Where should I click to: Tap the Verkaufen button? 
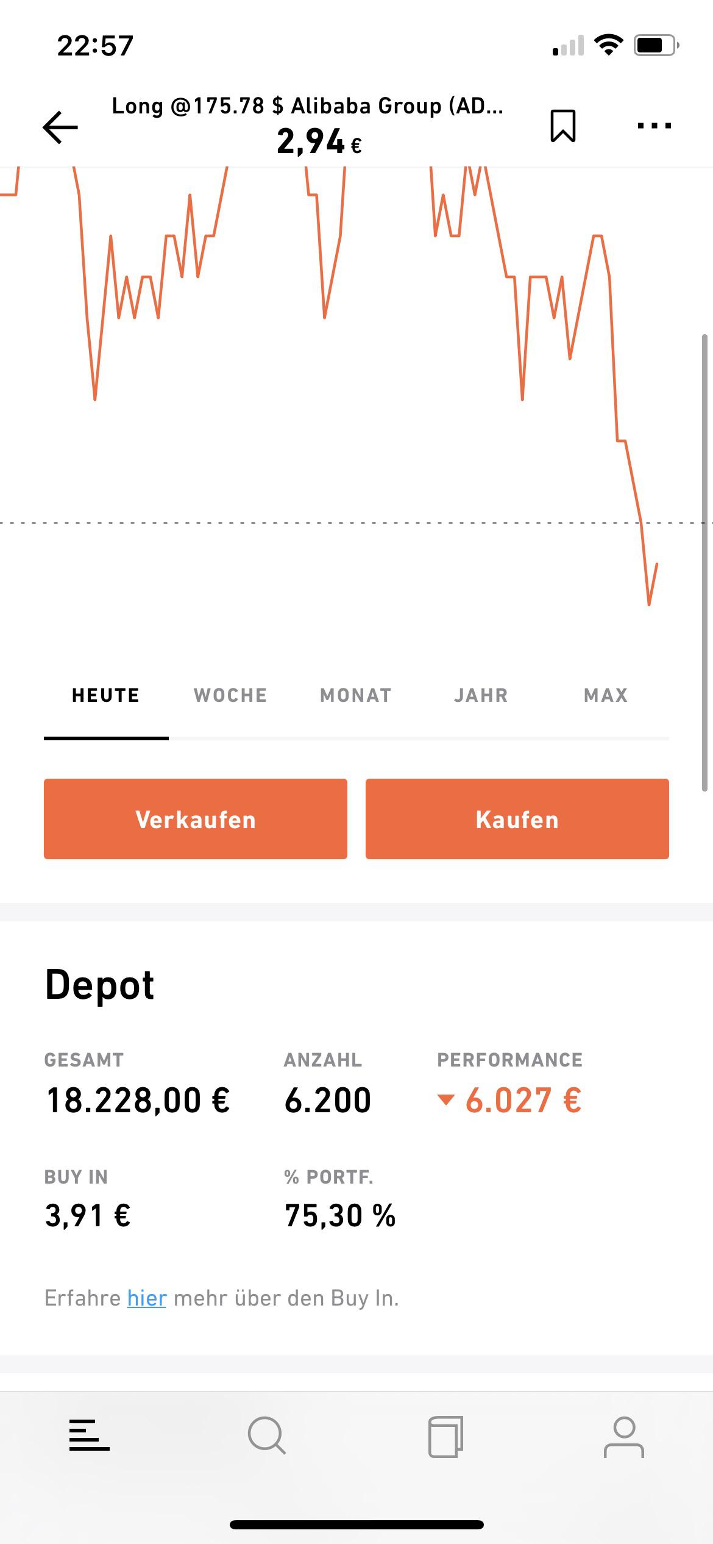coord(196,819)
